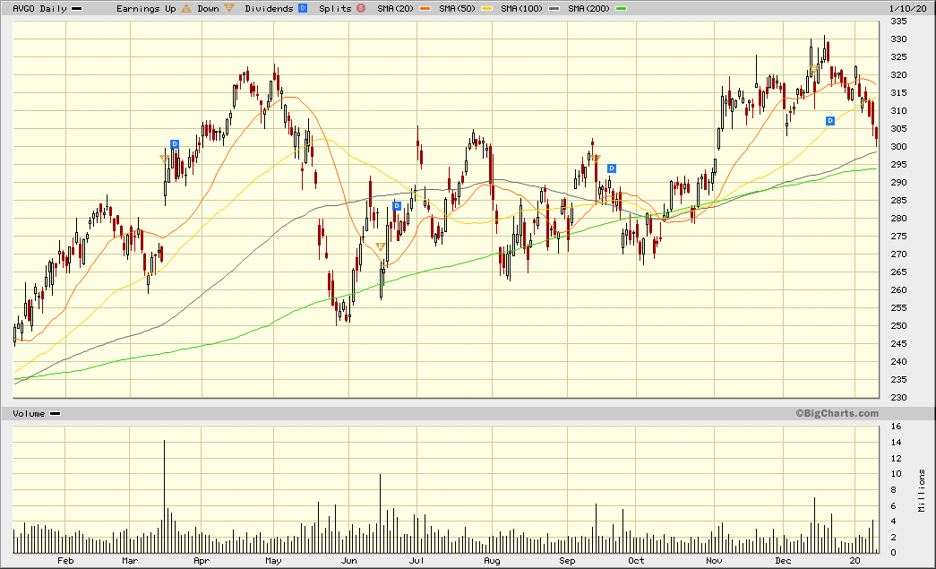Click the Volume panel label

click(30, 413)
